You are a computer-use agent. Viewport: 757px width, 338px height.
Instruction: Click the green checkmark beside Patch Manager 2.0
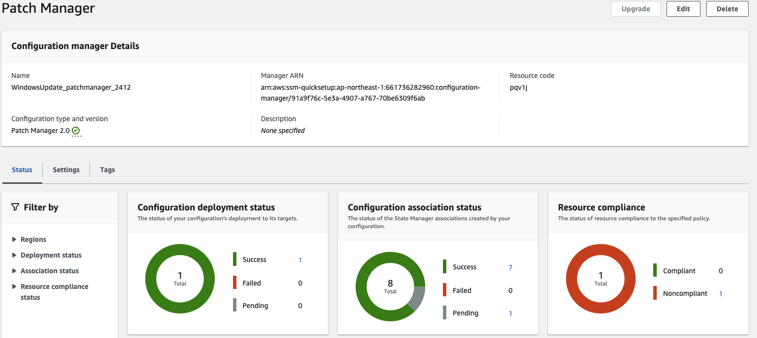click(x=75, y=130)
